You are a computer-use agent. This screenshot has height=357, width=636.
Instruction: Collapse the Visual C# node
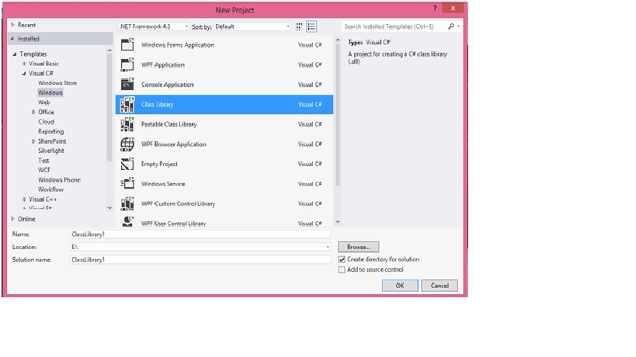coord(24,74)
